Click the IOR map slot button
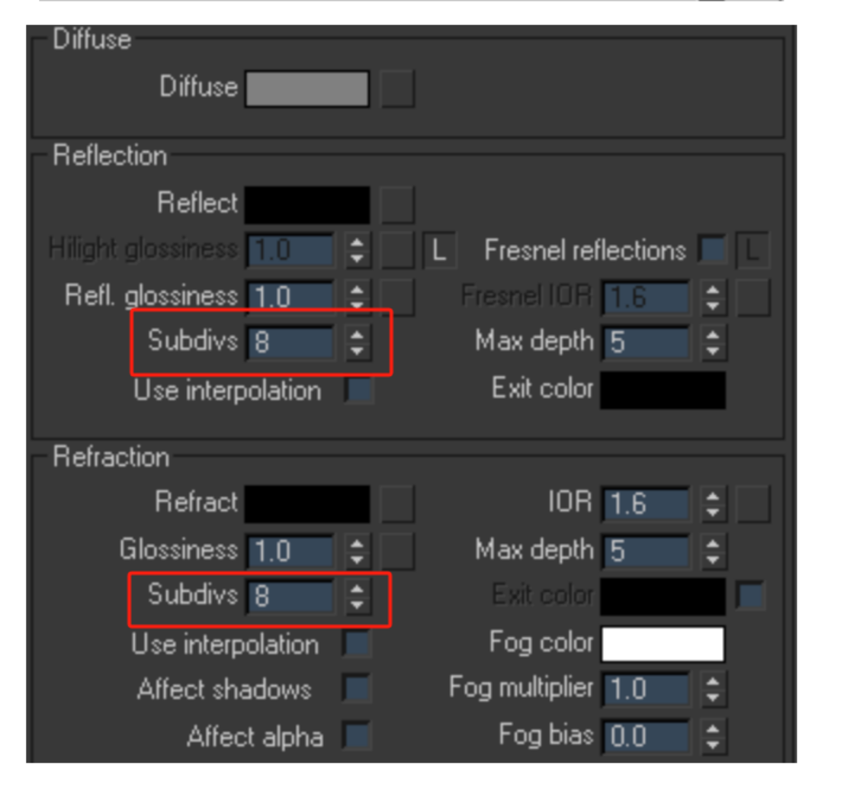Screen dimensions: 844x791 click(753, 504)
